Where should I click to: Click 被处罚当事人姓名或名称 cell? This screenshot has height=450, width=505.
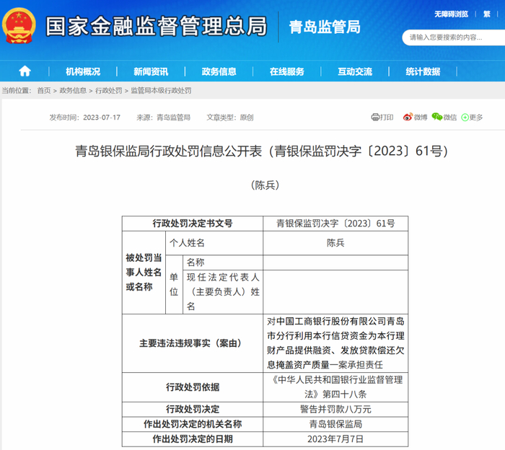144,273
